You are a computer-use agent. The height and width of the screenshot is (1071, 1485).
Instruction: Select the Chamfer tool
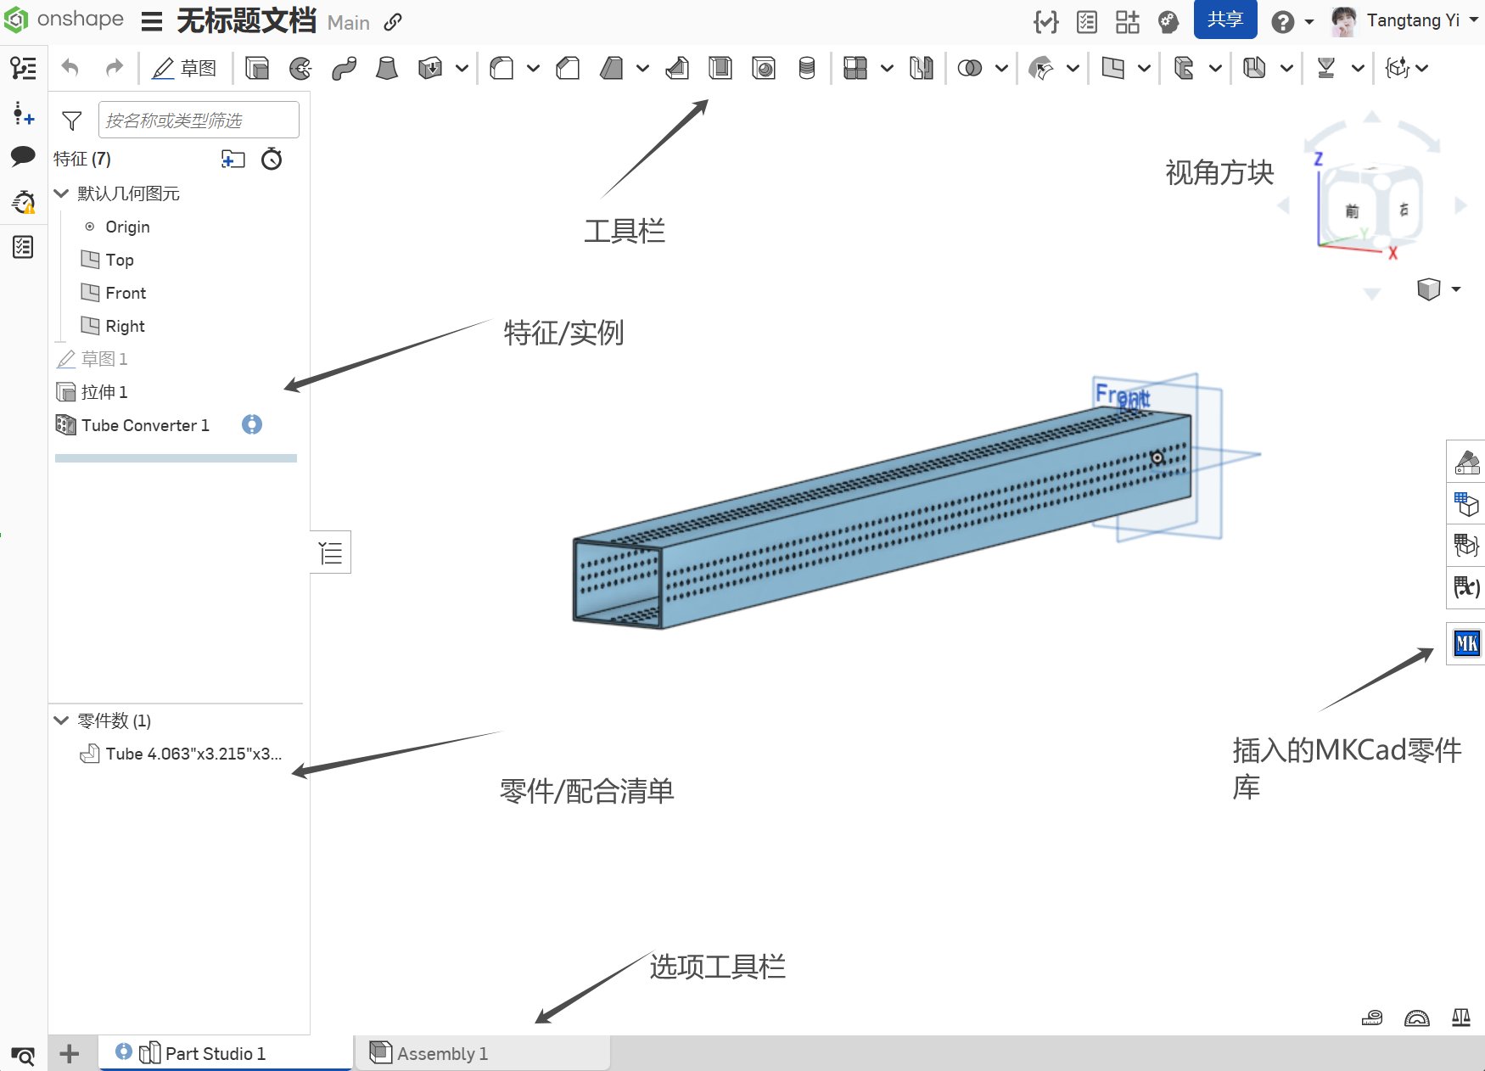(x=568, y=68)
